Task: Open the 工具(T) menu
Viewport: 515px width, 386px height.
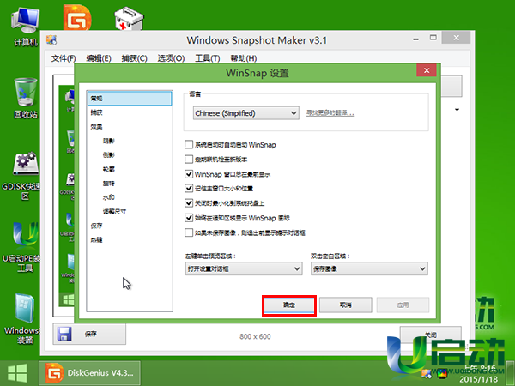Action: (x=207, y=58)
